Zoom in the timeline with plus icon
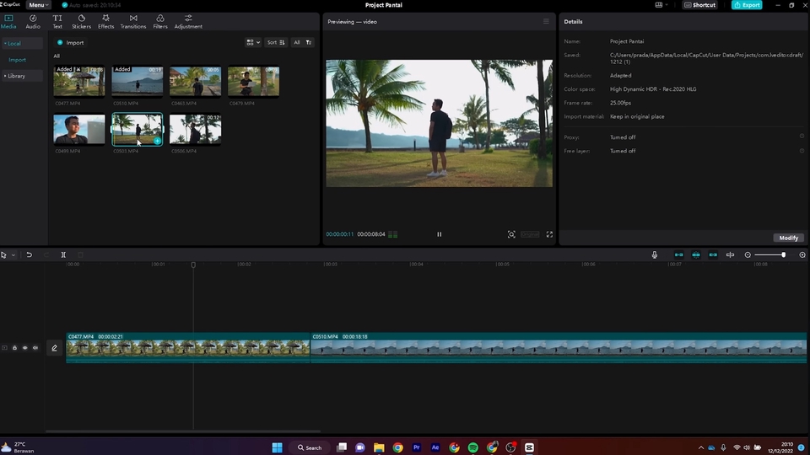Image resolution: width=810 pixels, height=455 pixels. point(802,254)
